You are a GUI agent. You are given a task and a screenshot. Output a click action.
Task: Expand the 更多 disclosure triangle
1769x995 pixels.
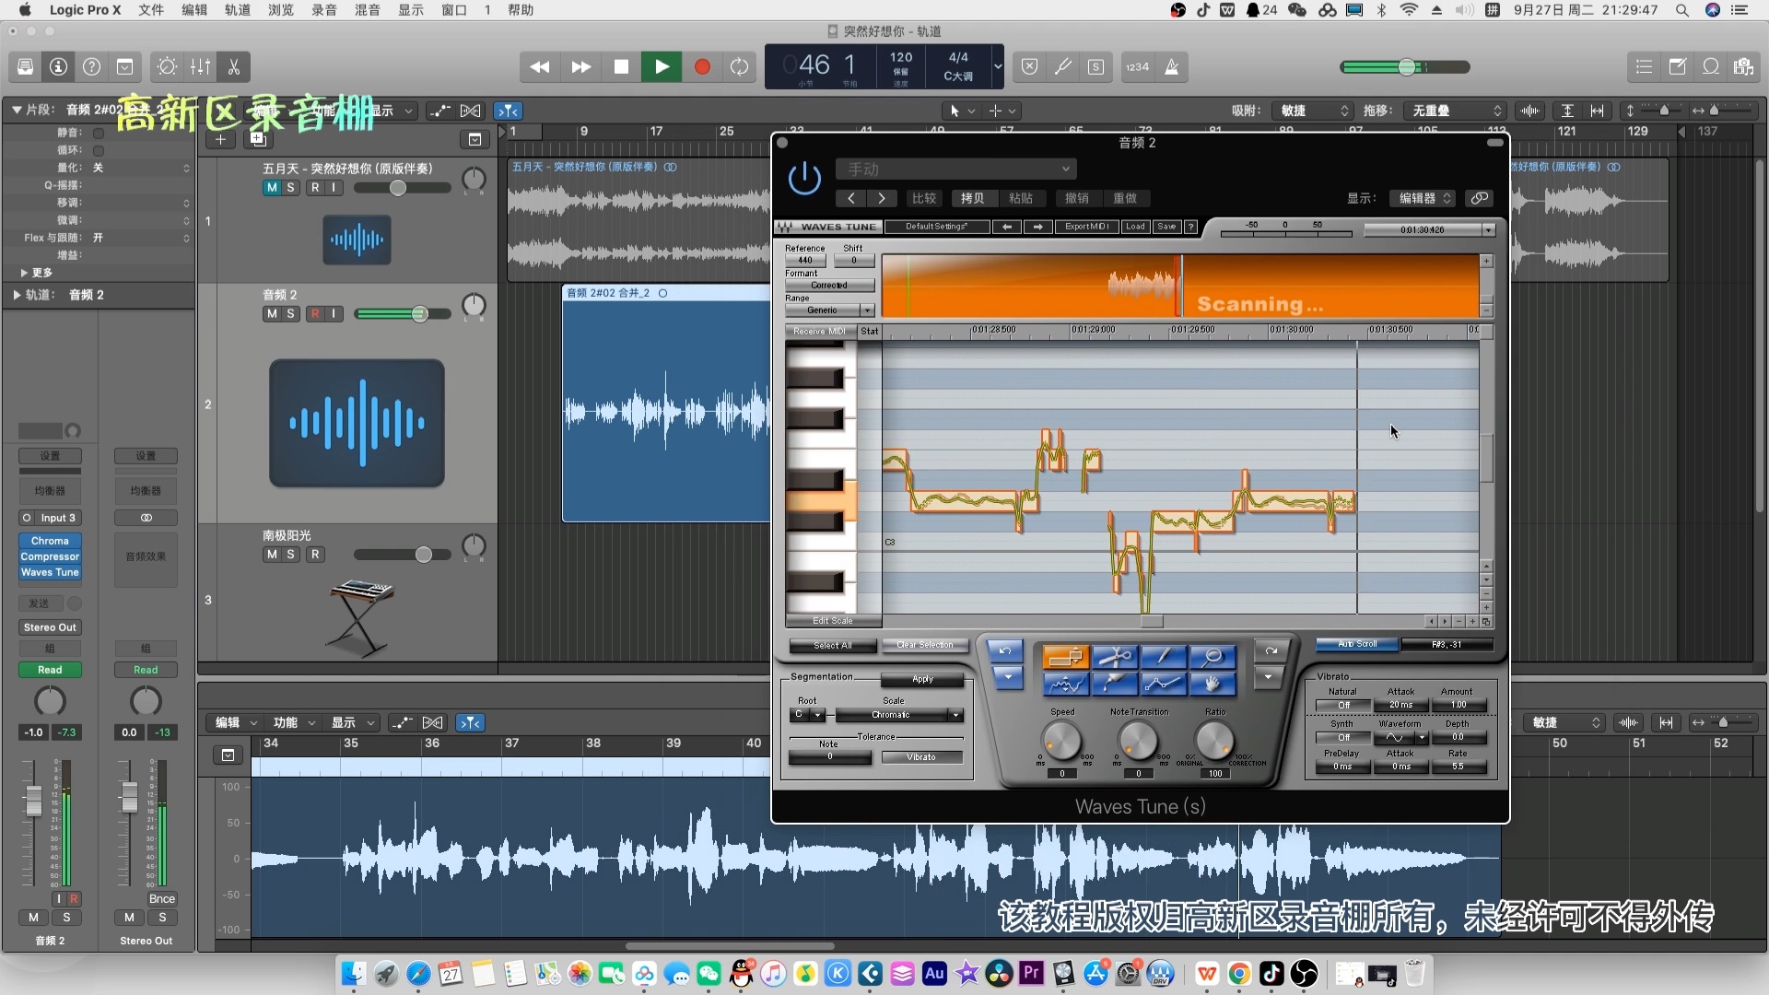point(24,273)
